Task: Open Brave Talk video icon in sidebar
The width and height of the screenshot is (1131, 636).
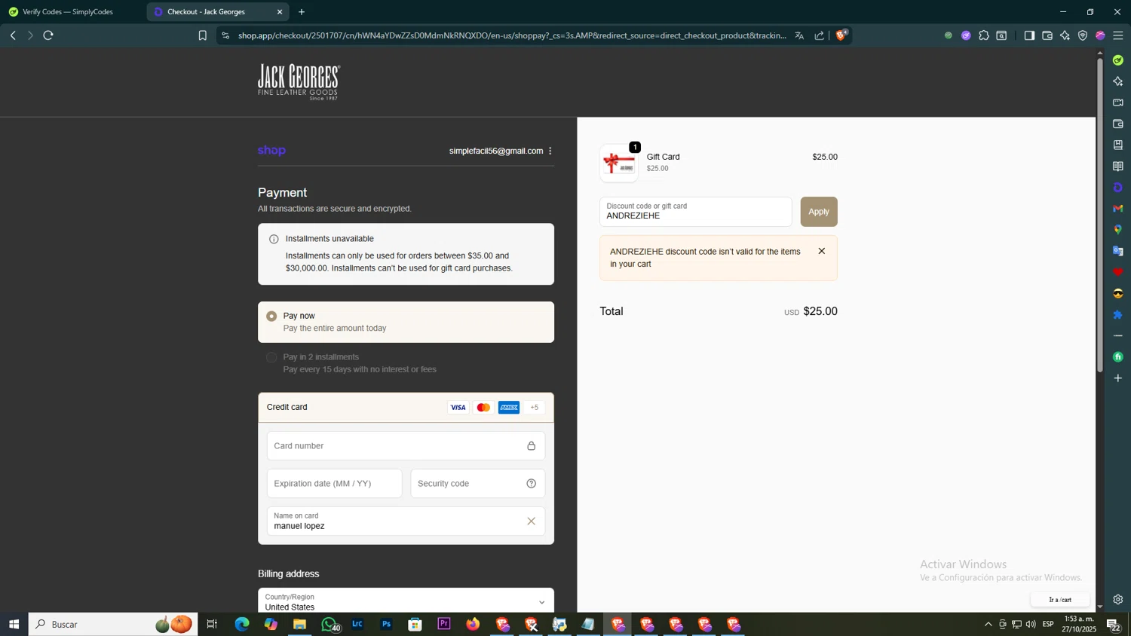Action: click(1118, 102)
